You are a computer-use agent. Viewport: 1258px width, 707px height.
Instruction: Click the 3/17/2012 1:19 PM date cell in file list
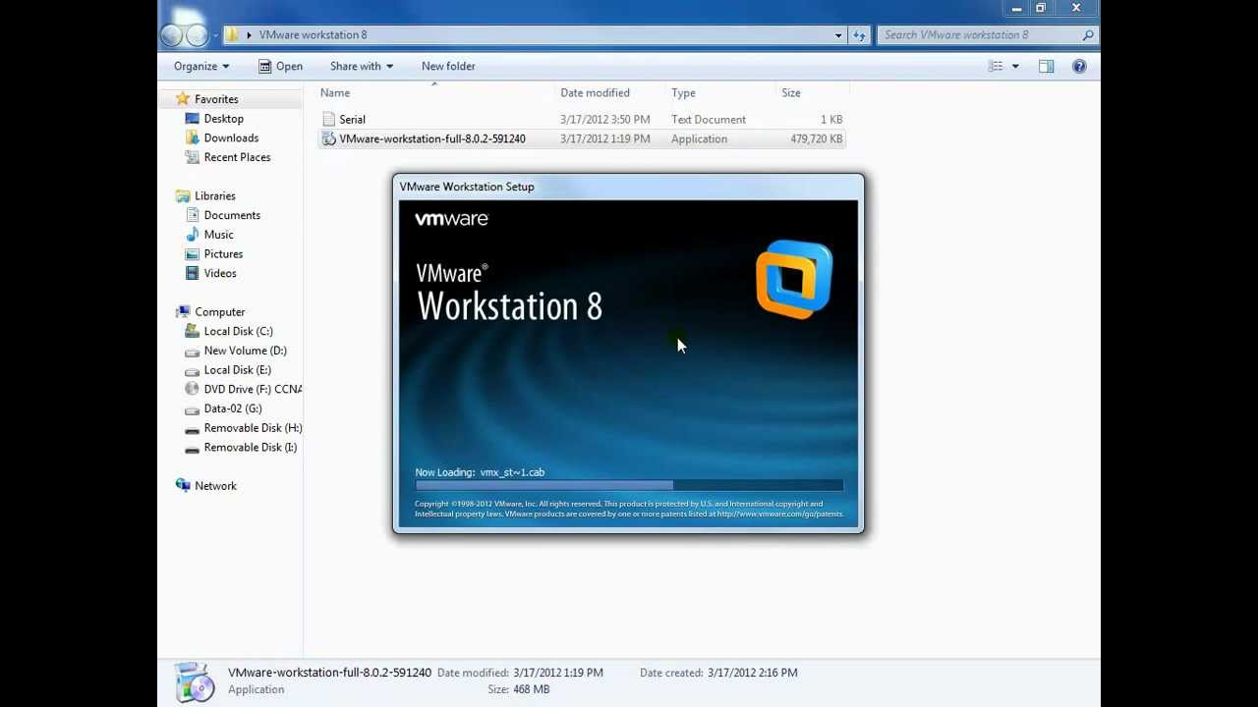click(604, 139)
